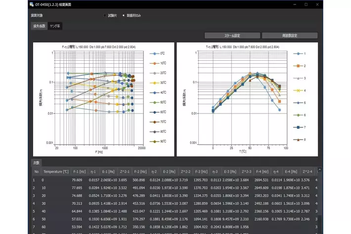Click the Temperature [℃] column header

click(56, 171)
